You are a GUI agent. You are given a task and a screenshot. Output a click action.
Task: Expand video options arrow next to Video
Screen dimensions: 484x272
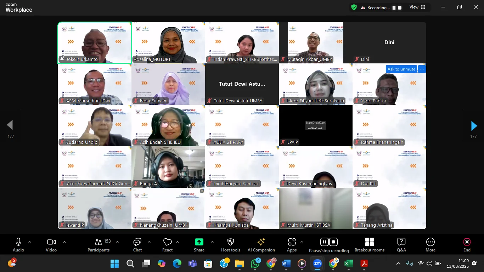64,242
